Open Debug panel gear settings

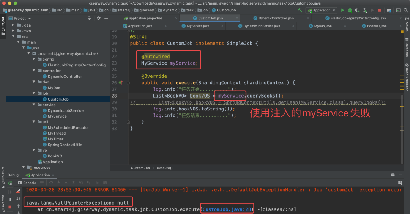coord(393,175)
